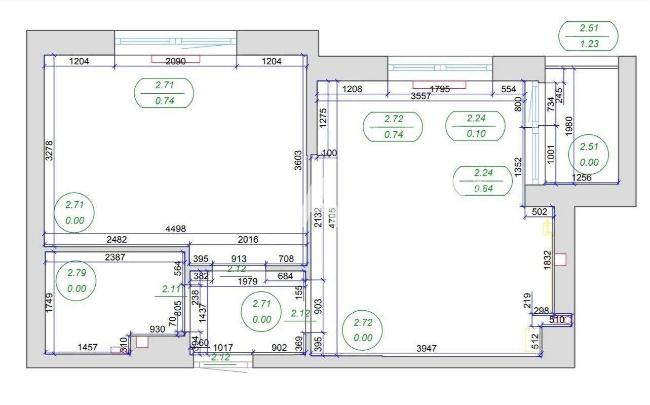Click the 2.24 / 0.84 height marker
This screenshot has height=405, width=650.
[483, 181]
